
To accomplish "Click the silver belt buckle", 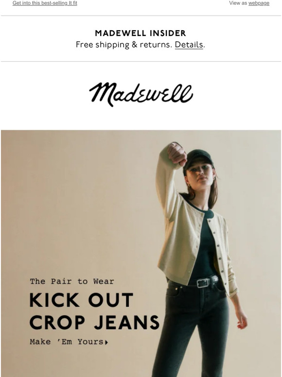I will tap(203, 283).
